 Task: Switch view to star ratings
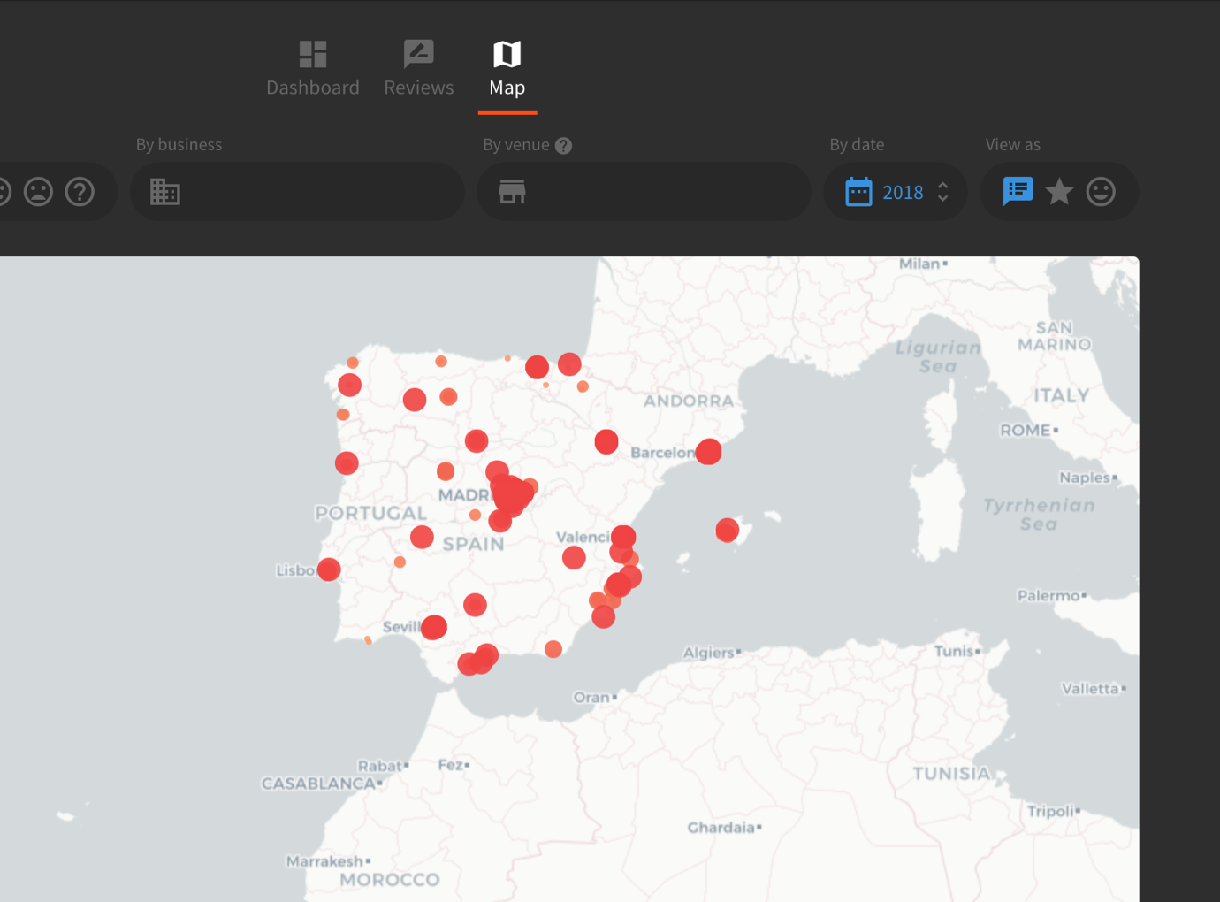(x=1059, y=192)
